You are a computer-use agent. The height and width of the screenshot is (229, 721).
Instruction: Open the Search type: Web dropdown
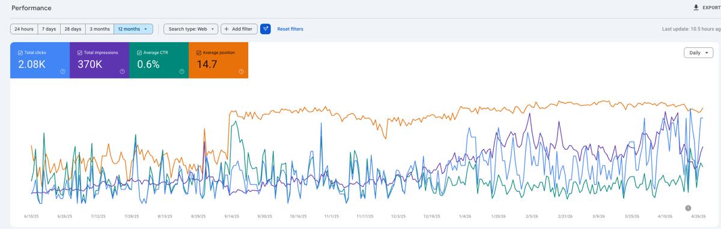click(191, 29)
